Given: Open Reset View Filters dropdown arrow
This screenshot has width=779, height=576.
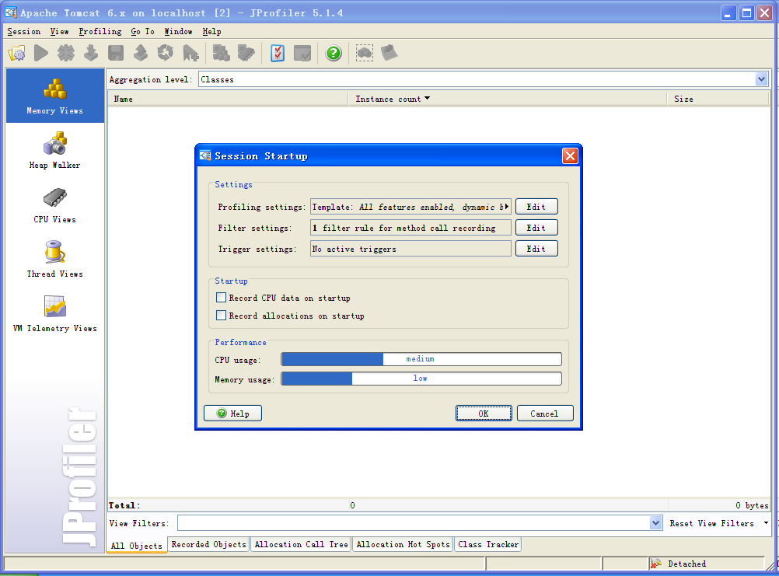Looking at the screenshot, I should (x=766, y=523).
